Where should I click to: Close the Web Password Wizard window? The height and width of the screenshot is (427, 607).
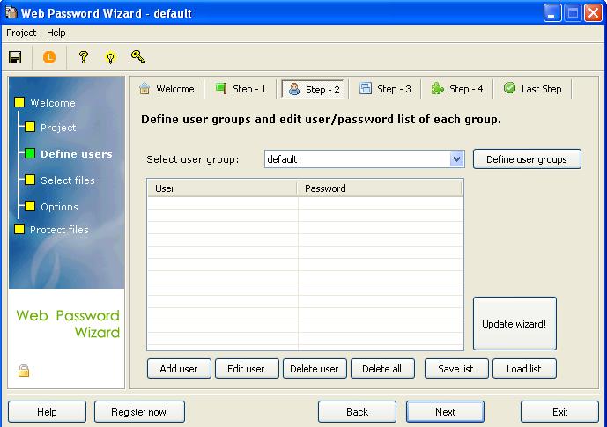click(x=593, y=13)
